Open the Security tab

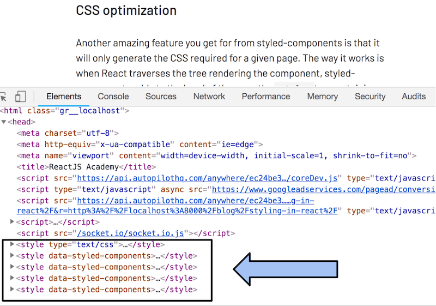370,97
